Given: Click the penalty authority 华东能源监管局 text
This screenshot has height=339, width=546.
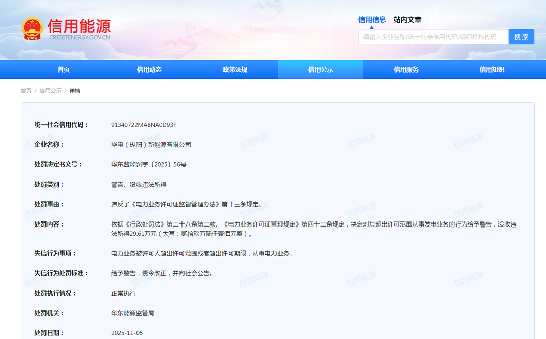Looking at the screenshot, I should (x=132, y=313).
